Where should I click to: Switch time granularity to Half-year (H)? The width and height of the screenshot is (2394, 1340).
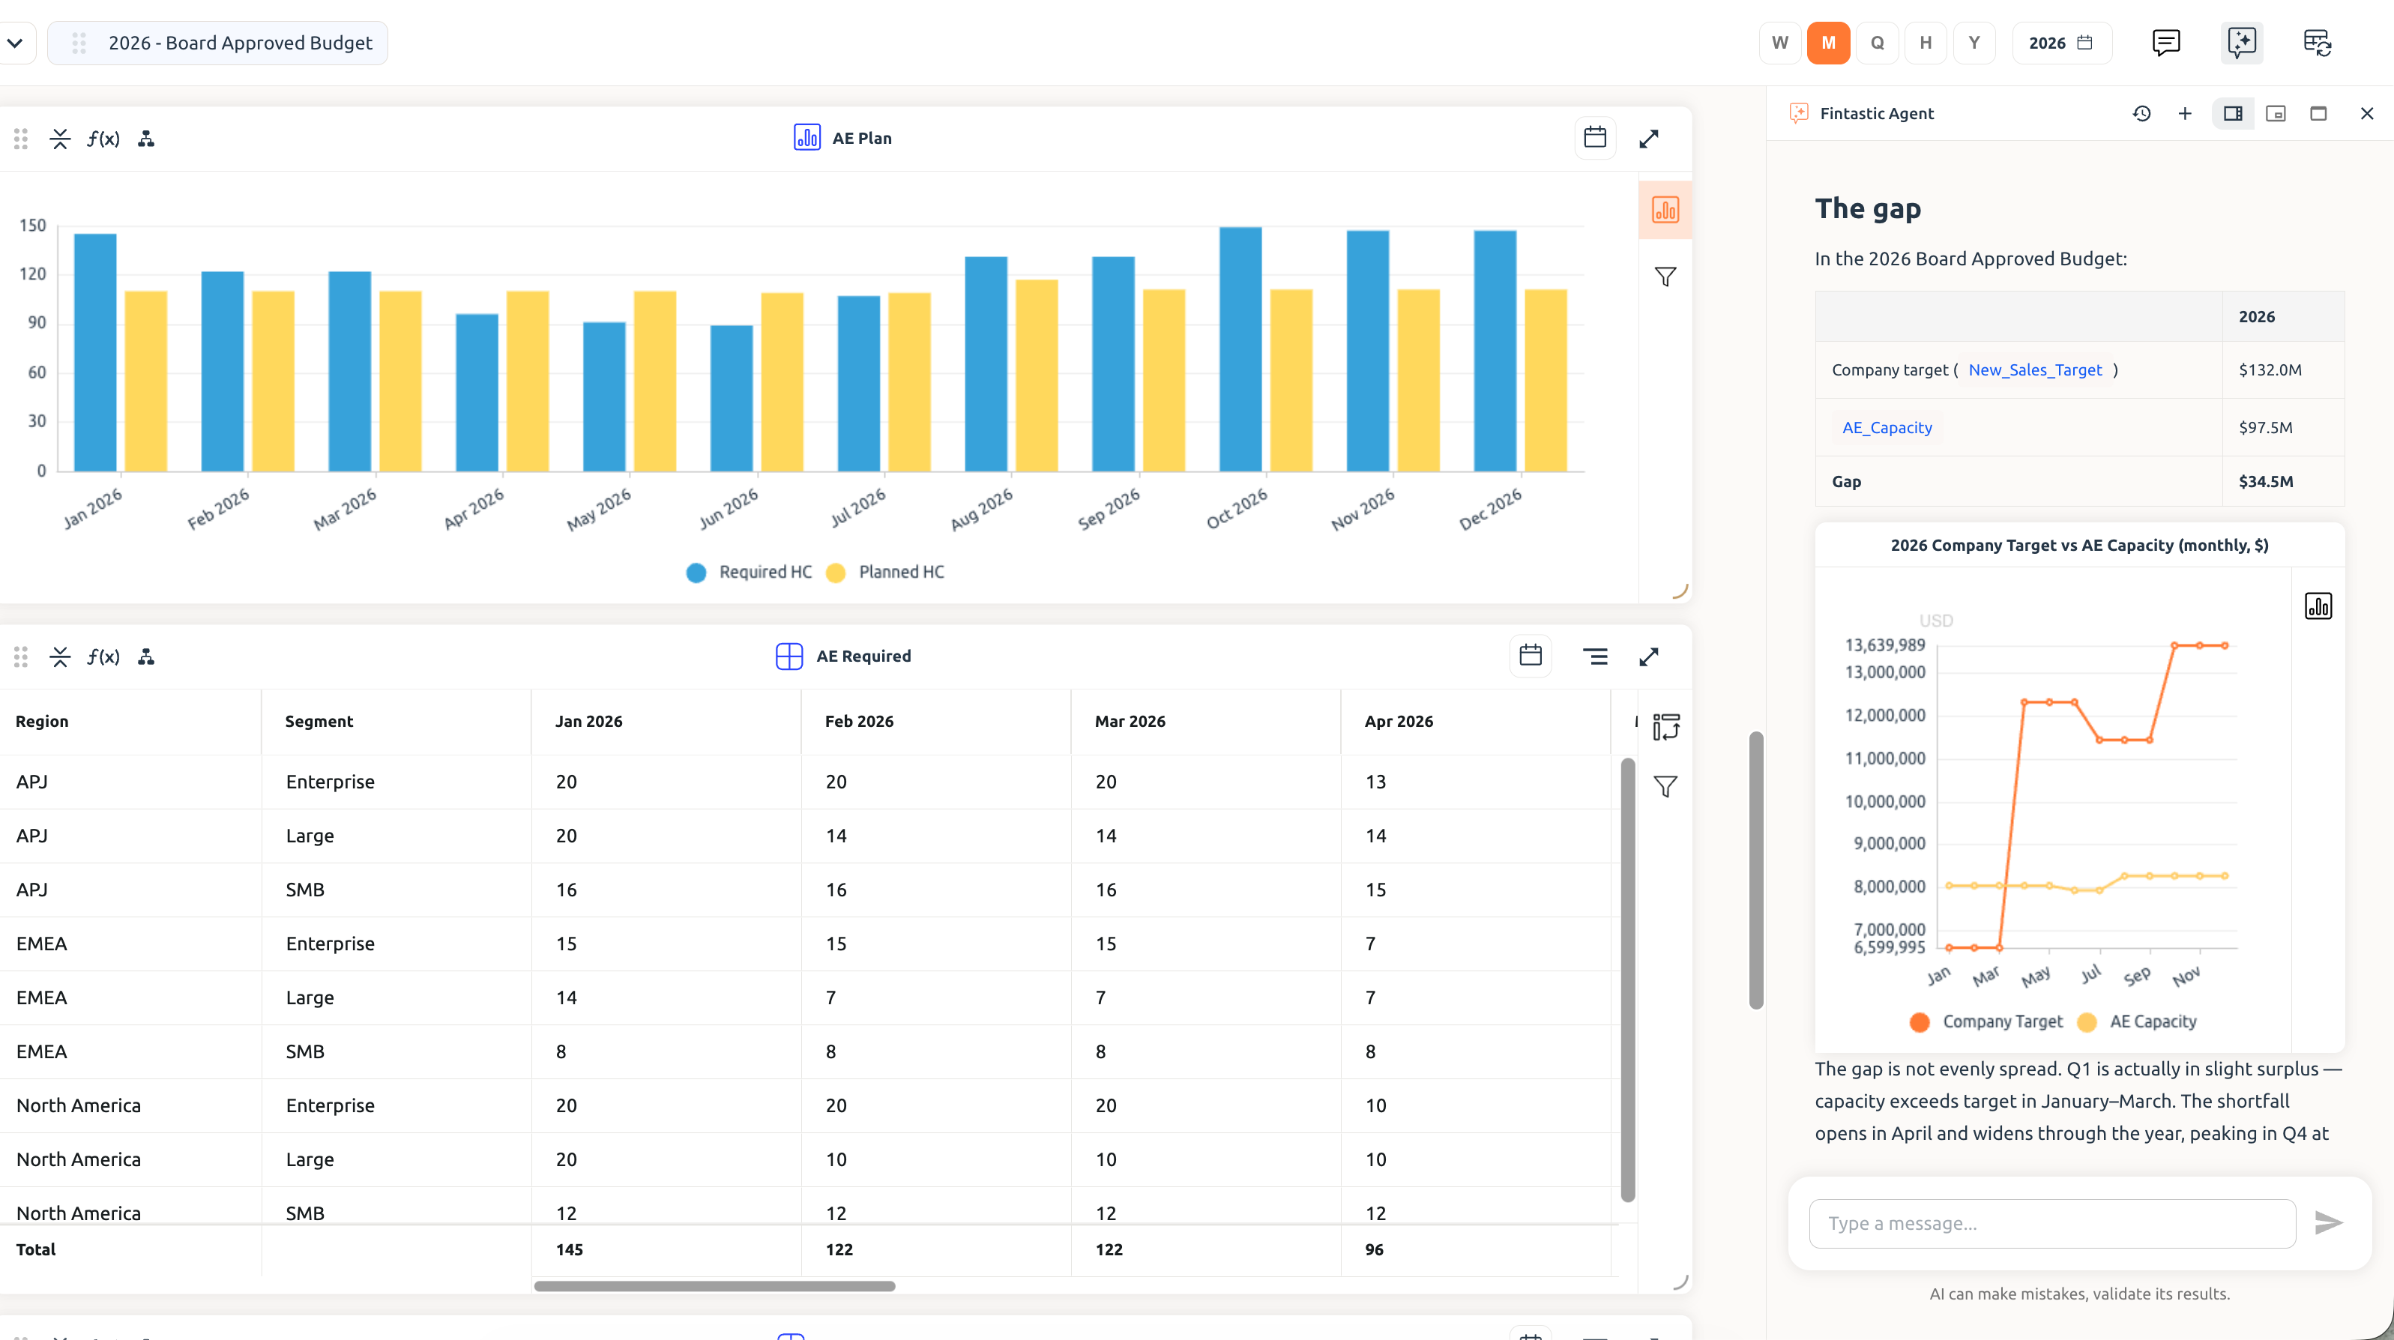pyautogui.click(x=1926, y=43)
